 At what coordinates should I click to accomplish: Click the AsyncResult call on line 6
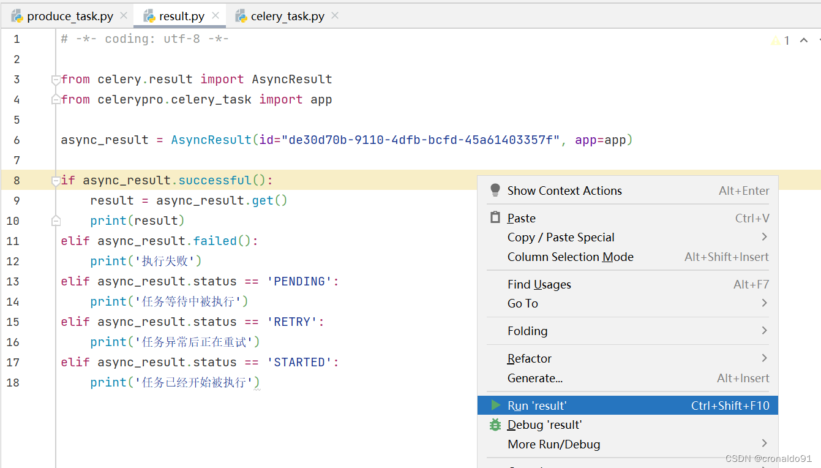tap(211, 140)
